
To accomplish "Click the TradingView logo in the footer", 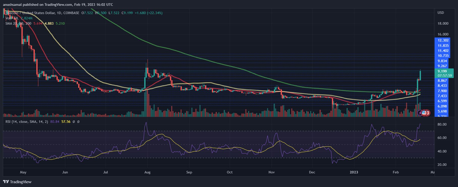I will pyautogui.click(x=17, y=182).
